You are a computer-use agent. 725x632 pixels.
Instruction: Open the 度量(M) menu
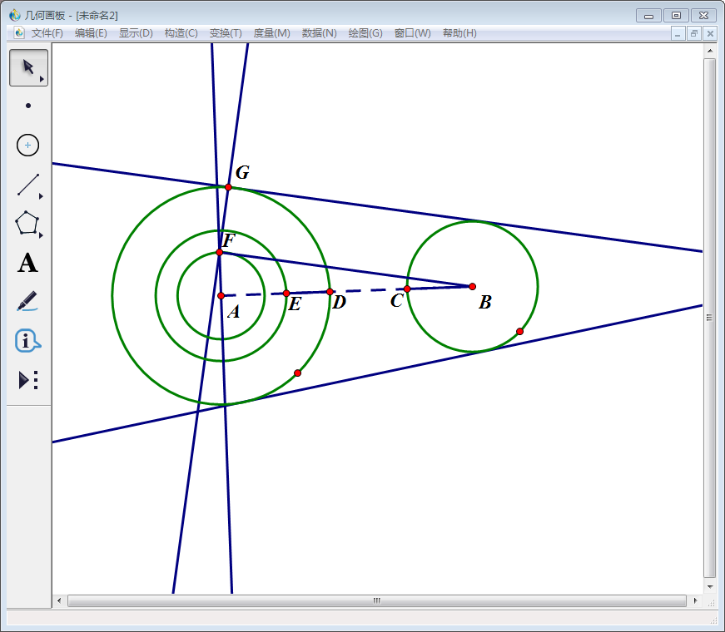pyautogui.click(x=271, y=33)
